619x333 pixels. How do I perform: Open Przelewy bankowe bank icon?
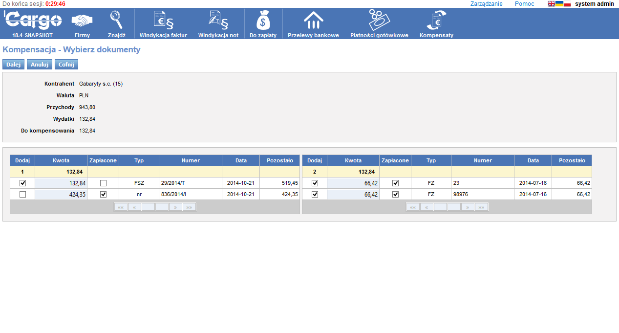(313, 21)
